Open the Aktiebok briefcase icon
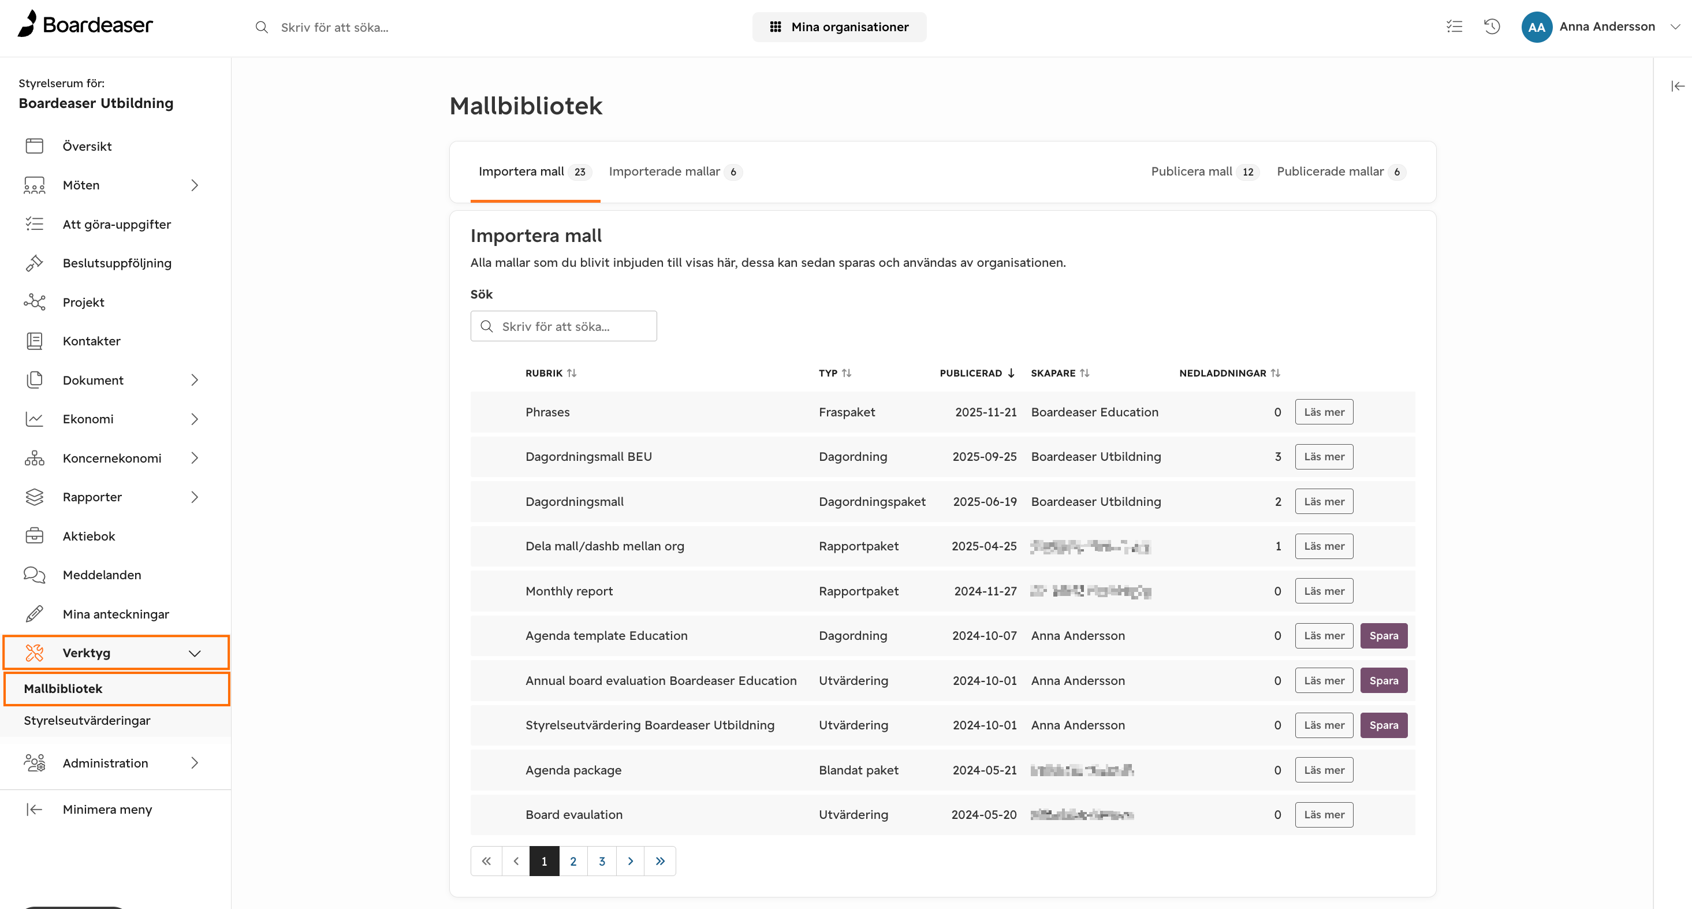The image size is (1692, 909). (x=34, y=536)
